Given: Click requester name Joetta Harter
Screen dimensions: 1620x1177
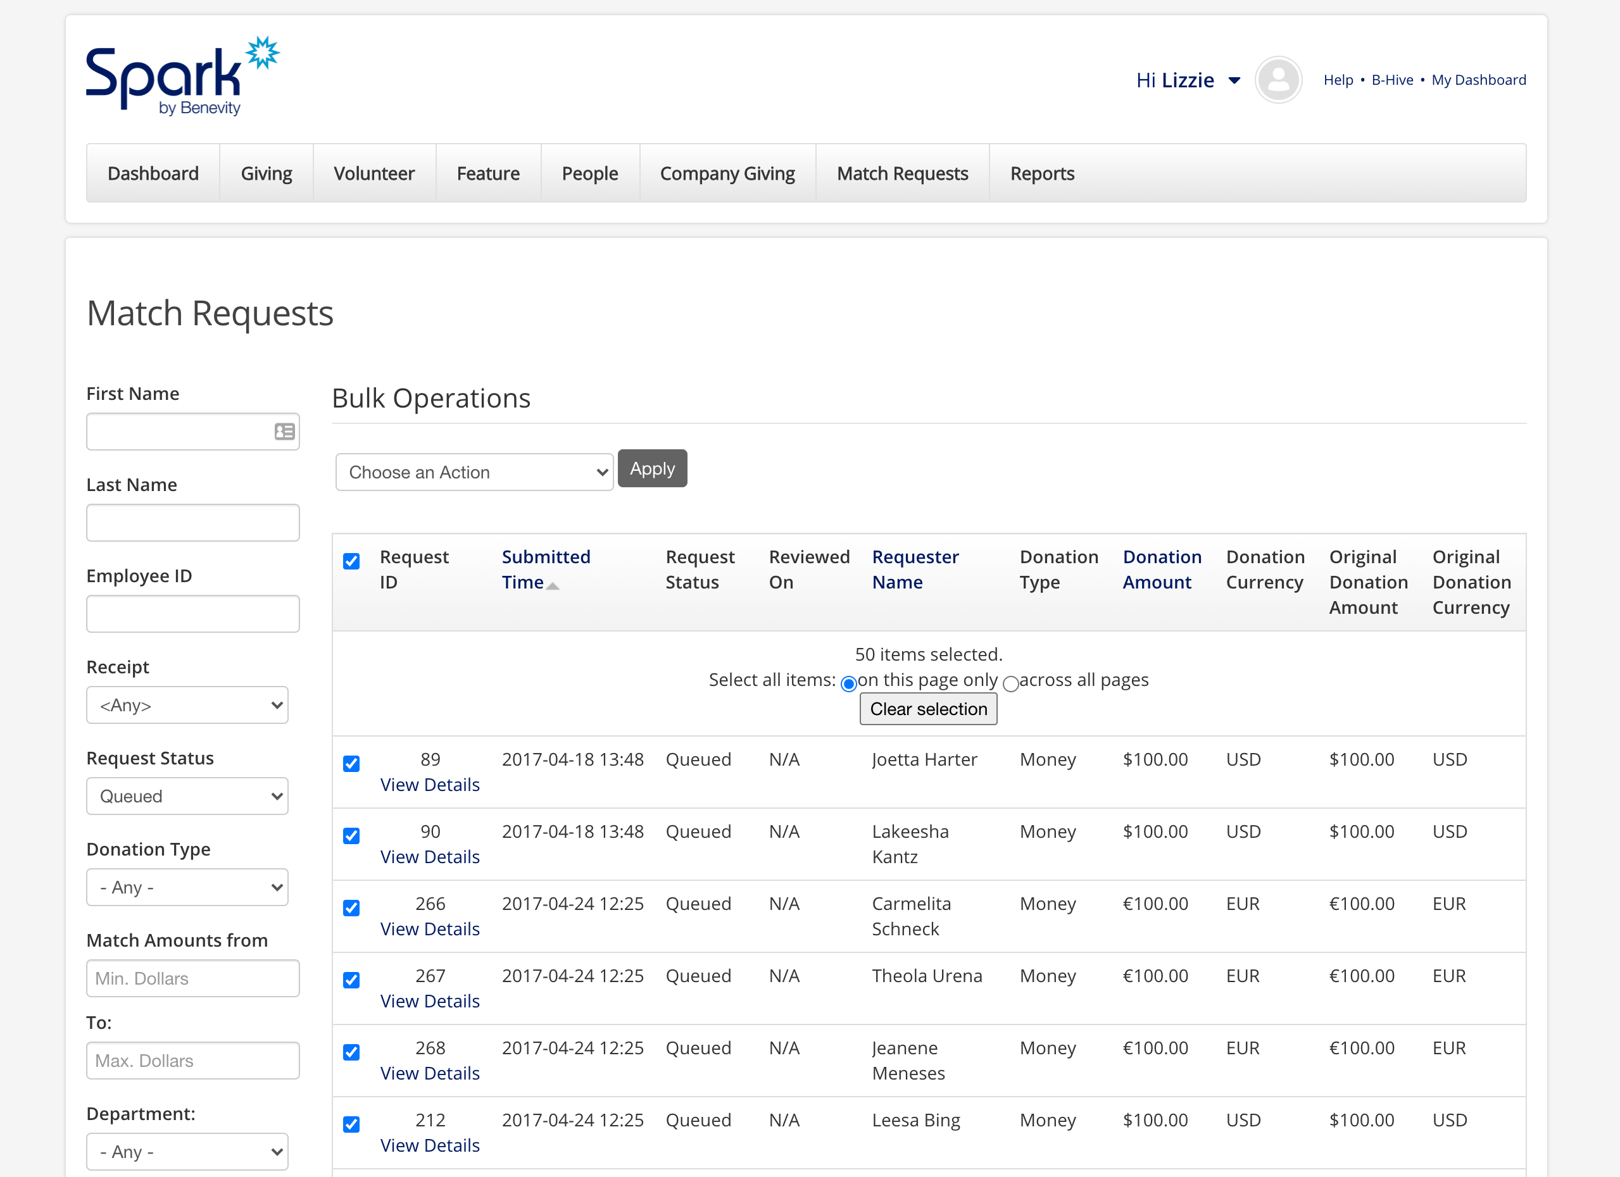Looking at the screenshot, I should tap(924, 759).
